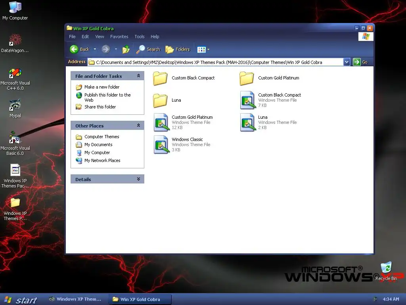This screenshot has width=406, height=305.
Task: Open the Edit menu
Action: [x=85, y=37]
